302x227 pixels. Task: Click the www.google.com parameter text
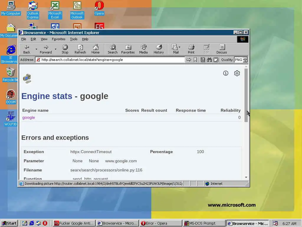121,161
